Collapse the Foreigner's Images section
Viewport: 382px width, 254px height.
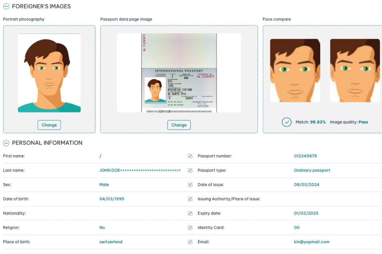pyautogui.click(x=6, y=6)
